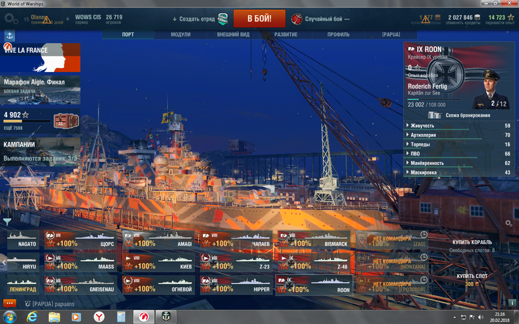The height and width of the screenshot is (324, 519).
Task: Open the РАЗВИТИЕ tab
Action: pyautogui.click(x=285, y=34)
